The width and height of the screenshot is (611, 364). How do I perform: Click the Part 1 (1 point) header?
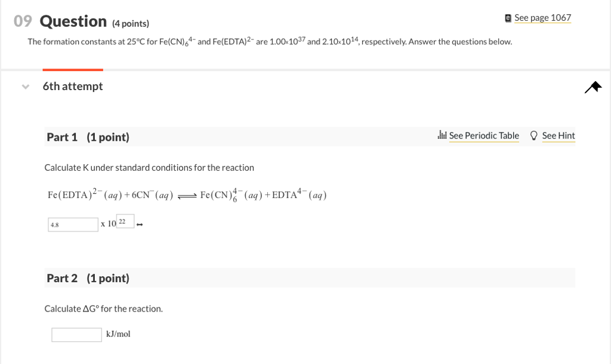[88, 137]
